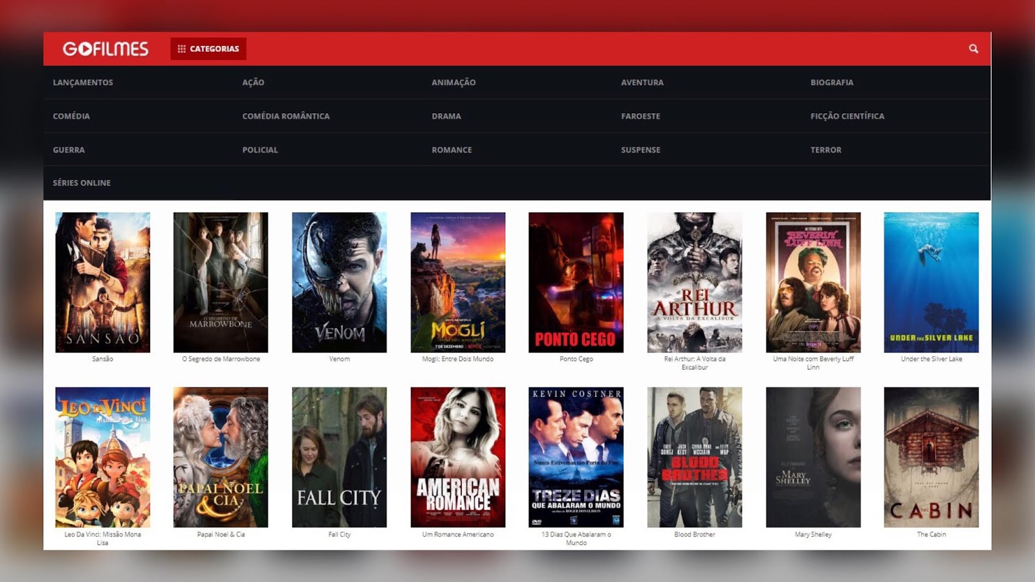This screenshot has height=582, width=1035.
Task: Select the Beverly Luff Linn poster
Action: point(813,283)
